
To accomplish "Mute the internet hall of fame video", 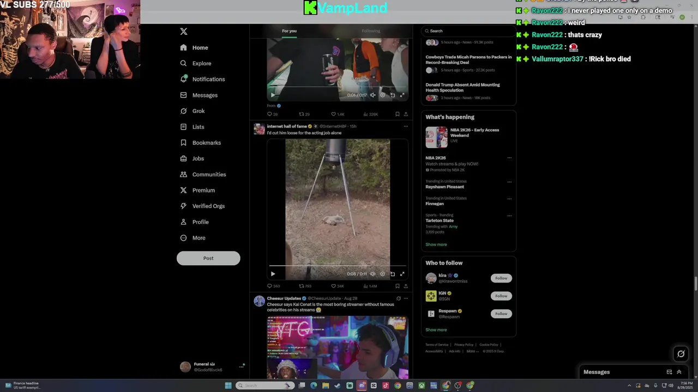I will (x=373, y=274).
